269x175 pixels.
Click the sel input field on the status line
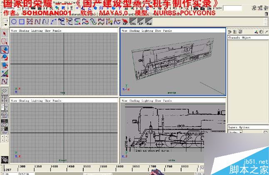[x=232, y=8]
